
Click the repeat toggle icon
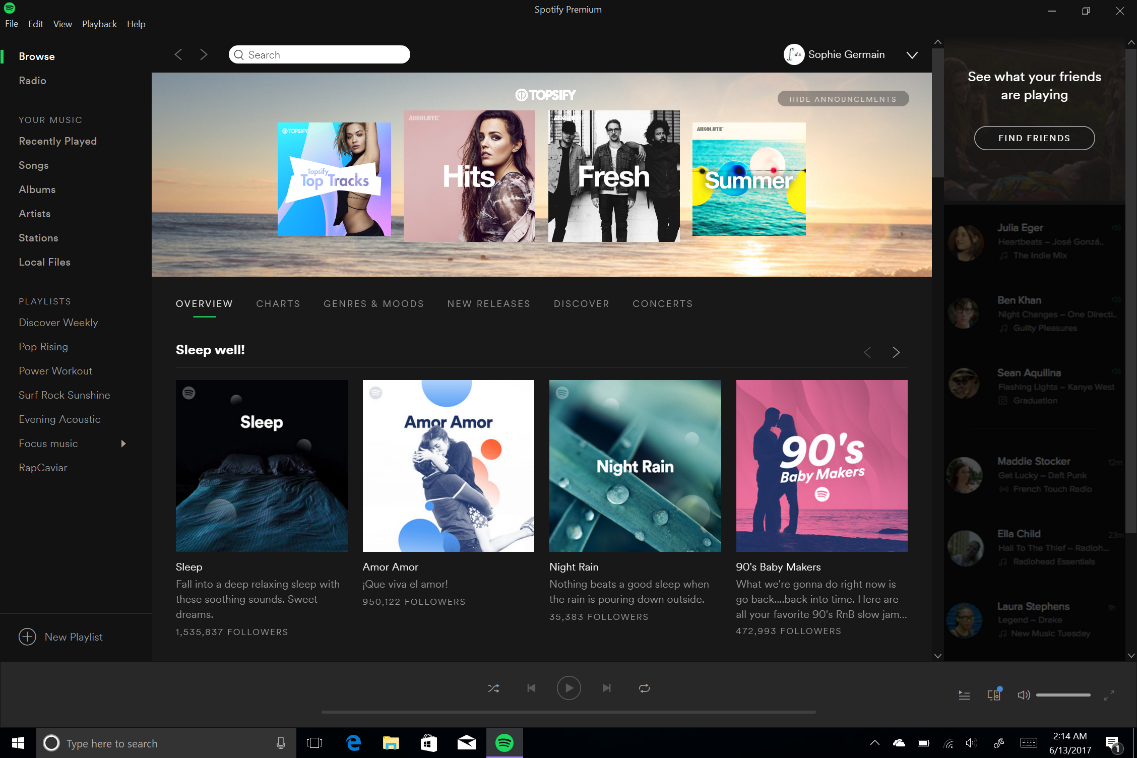pos(644,688)
